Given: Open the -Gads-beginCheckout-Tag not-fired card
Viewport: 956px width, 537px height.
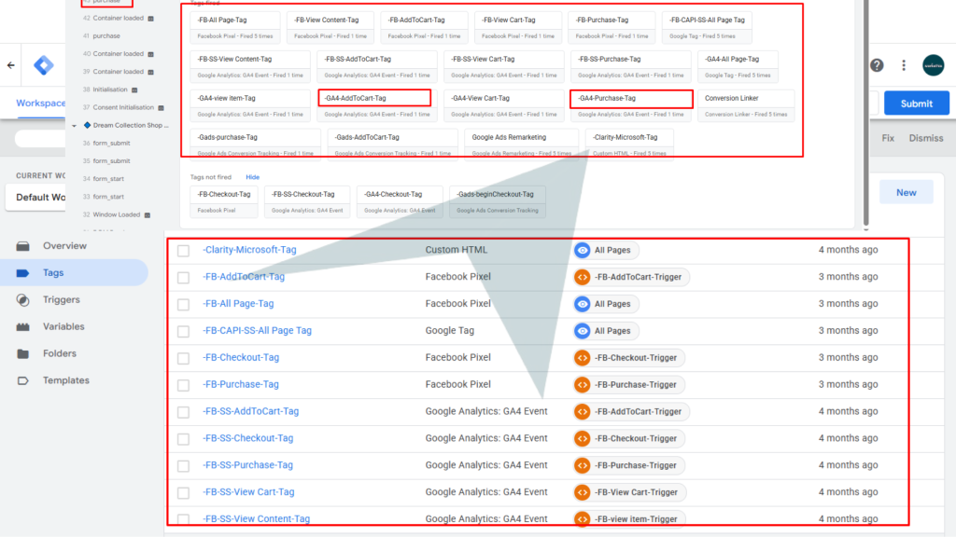Looking at the screenshot, I should click(x=498, y=201).
